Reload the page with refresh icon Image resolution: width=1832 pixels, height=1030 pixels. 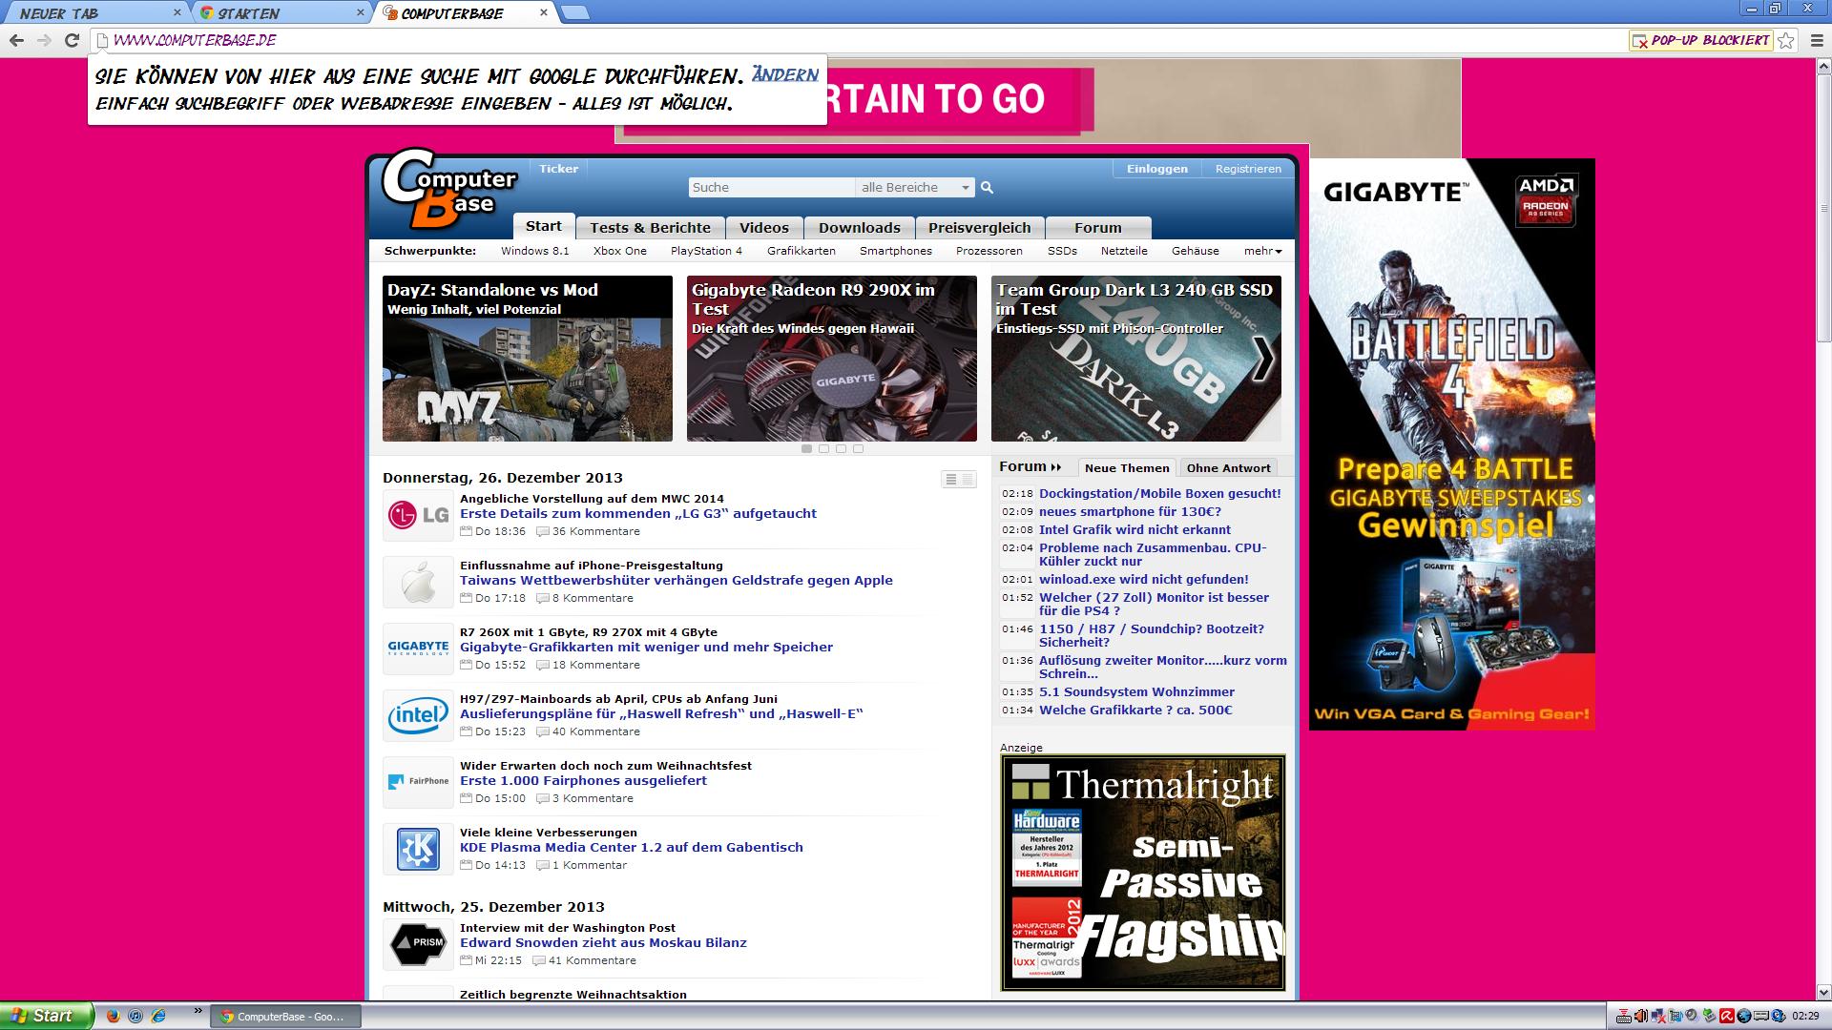(72, 40)
